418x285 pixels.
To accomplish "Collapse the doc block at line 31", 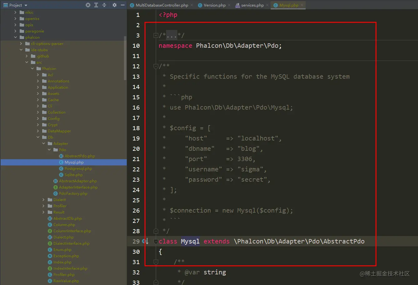I will [x=156, y=262].
